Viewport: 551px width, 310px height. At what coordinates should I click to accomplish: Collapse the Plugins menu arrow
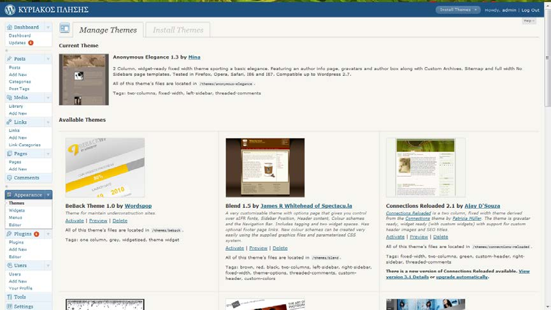48,233
